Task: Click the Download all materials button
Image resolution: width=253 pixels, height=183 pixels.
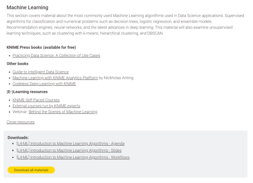Action: (31, 170)
